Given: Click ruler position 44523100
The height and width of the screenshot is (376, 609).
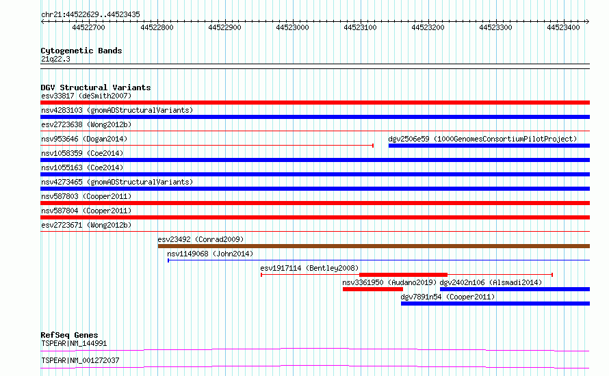Looking at the screenshot, I should 360,27.
